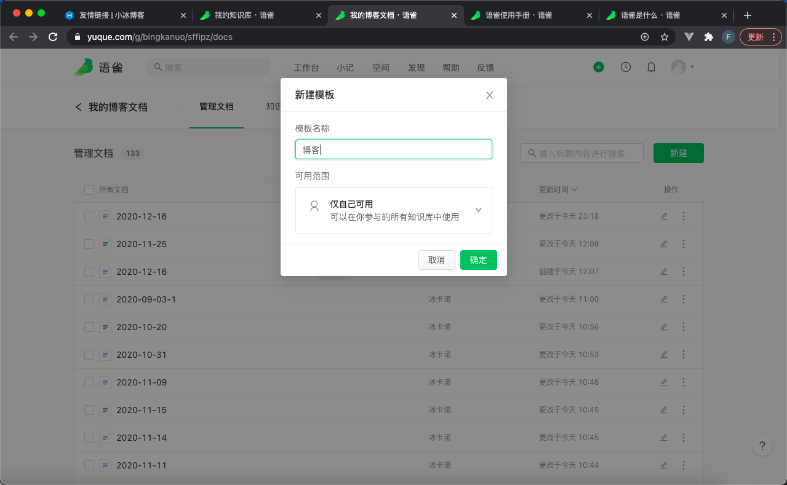Select the 管理文档 tab
This screenshot has height=485, width=787.
click(217, 106)
